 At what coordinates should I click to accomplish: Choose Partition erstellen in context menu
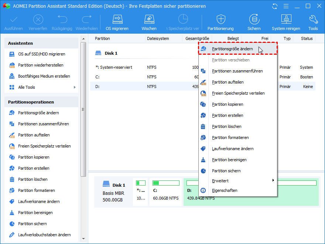pyautogui.click(x=238, y=115)
